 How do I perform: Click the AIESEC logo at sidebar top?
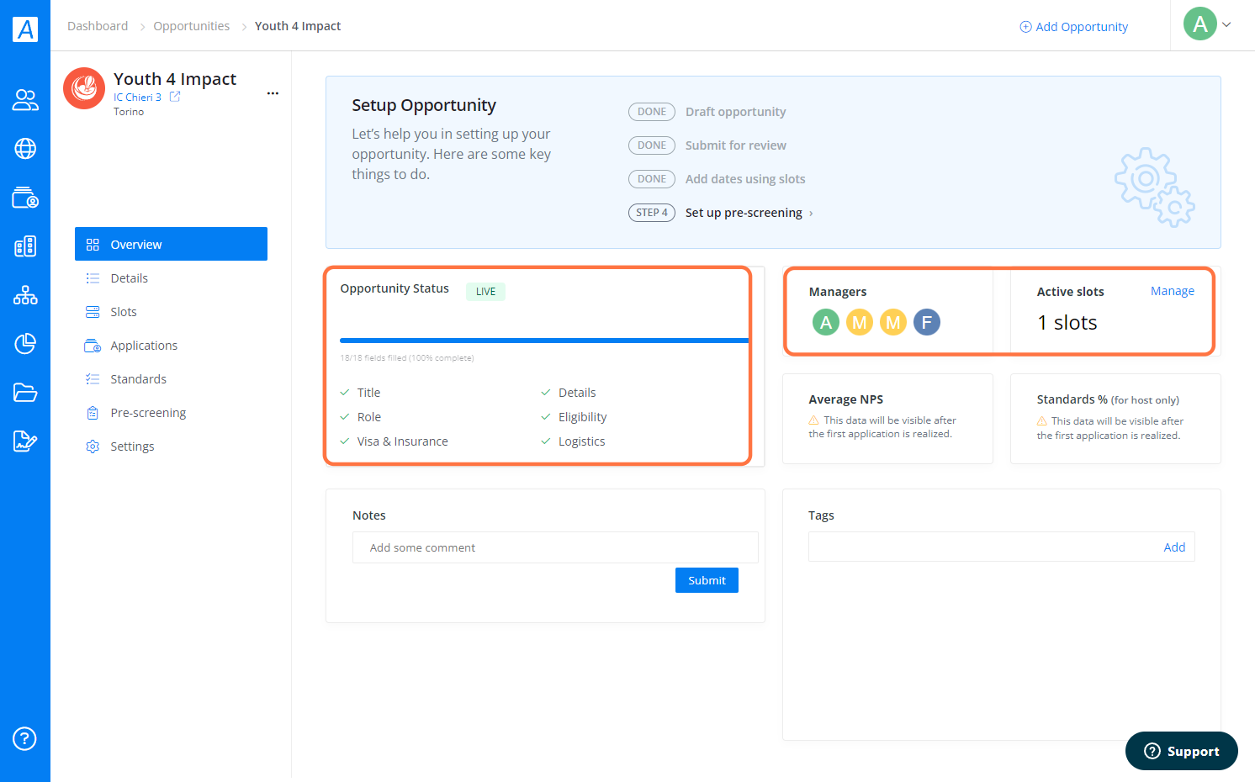(x=25, y=29)
